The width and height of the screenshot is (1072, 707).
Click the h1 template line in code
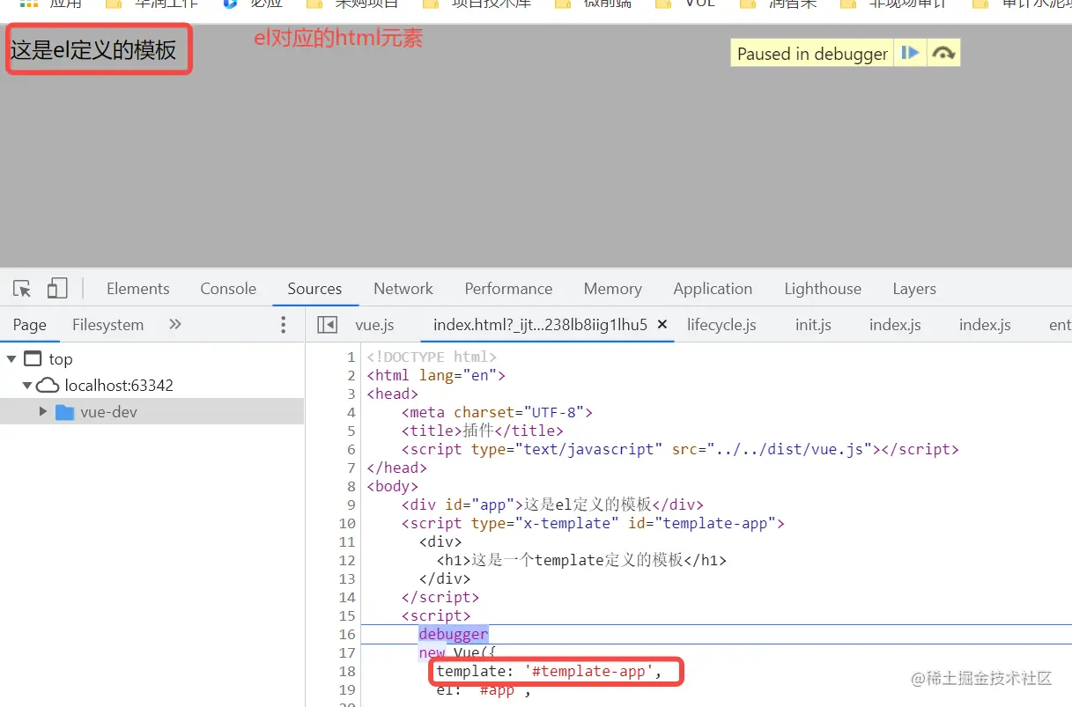[x=581, y=560]
